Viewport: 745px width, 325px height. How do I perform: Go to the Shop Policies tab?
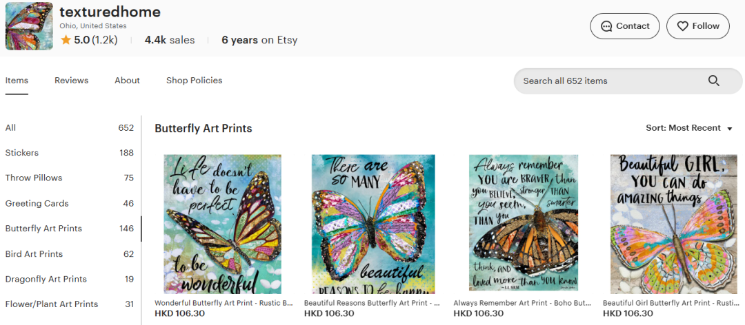194,81
